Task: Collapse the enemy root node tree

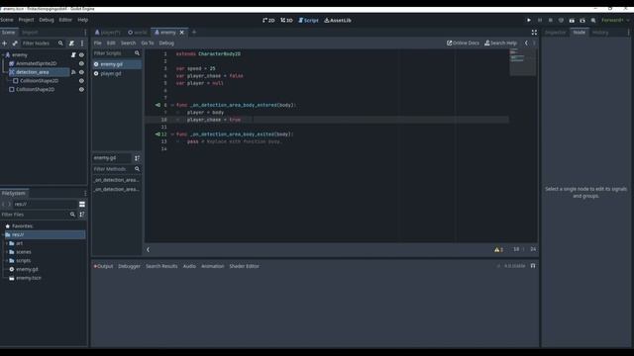Action: click(x=3, y=55)
